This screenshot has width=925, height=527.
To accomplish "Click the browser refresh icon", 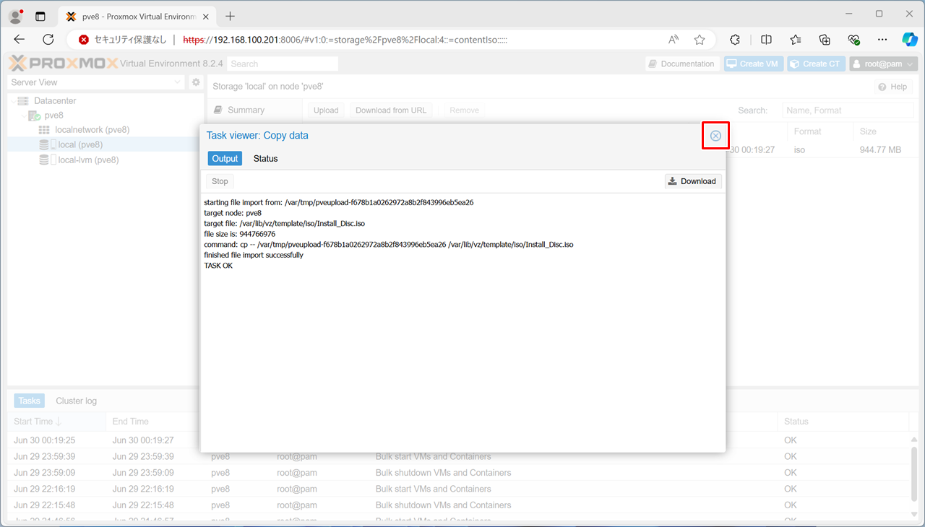I will (x=48, y=40).
